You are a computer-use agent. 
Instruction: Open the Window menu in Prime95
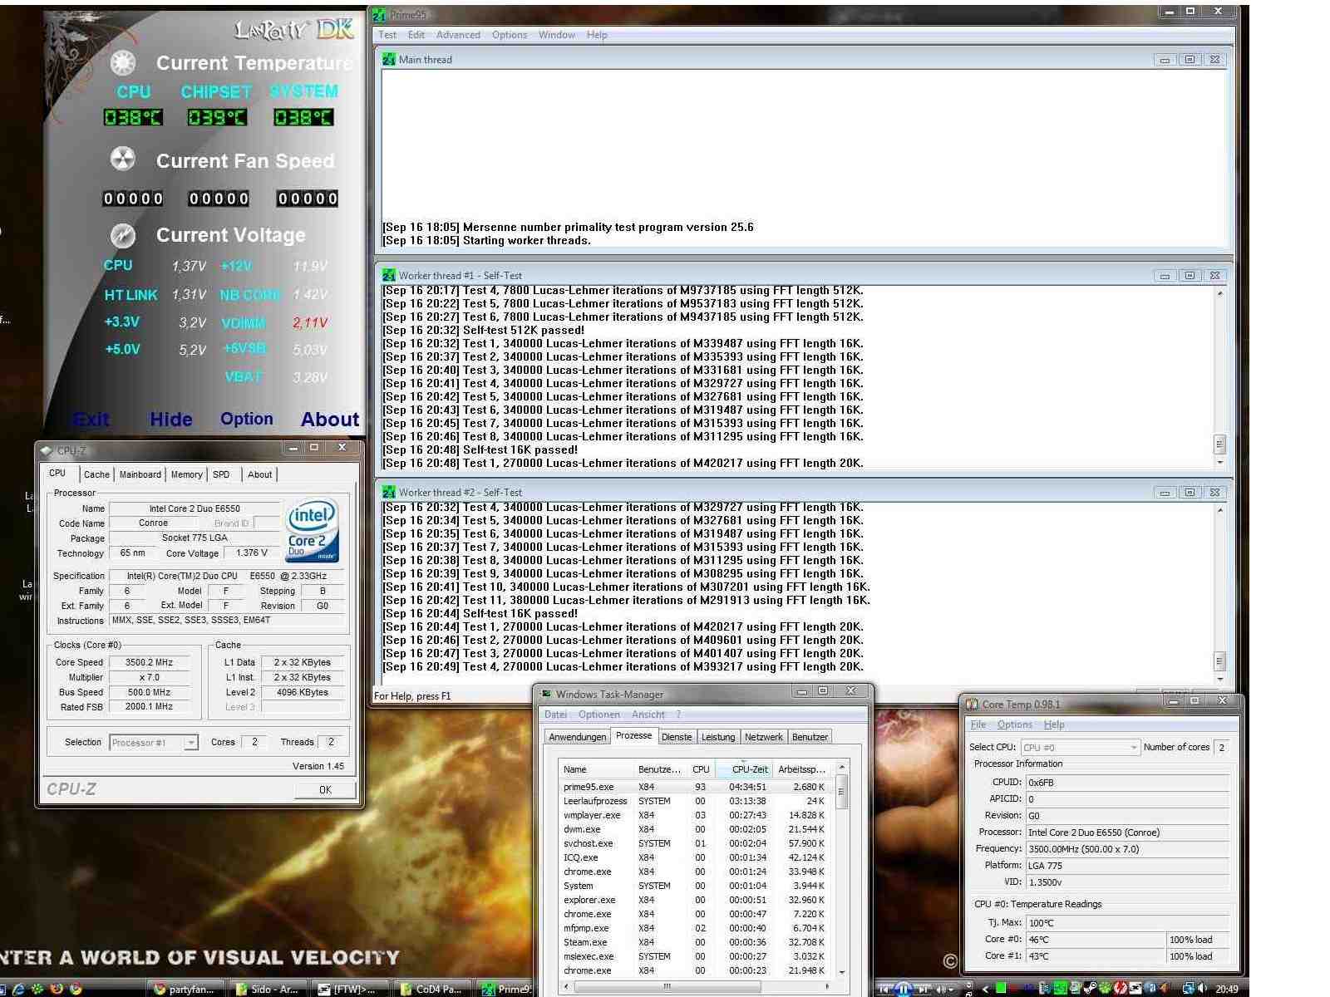(557, 35)
